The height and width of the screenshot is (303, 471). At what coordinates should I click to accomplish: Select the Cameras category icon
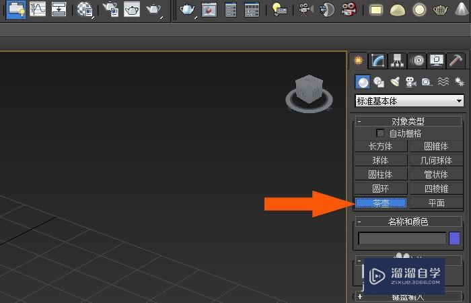pyautogui.click(x=410, y=81)
